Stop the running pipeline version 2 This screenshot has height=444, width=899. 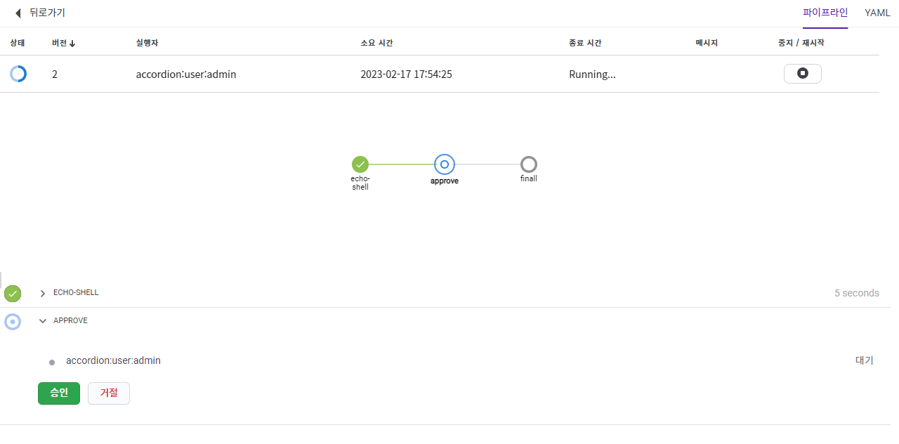coord(803,74)
